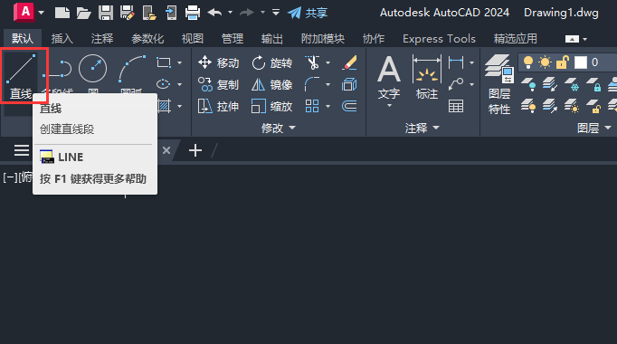The height and width of the screenshot is (344, 617).
Task: Click the Open file folder icon
Action: point(83,13)
